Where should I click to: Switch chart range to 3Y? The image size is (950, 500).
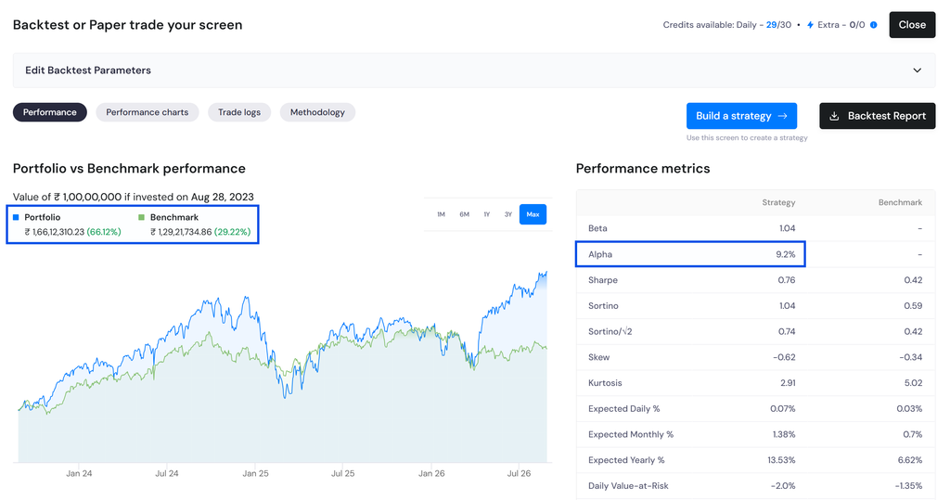(x=508, y=214)
